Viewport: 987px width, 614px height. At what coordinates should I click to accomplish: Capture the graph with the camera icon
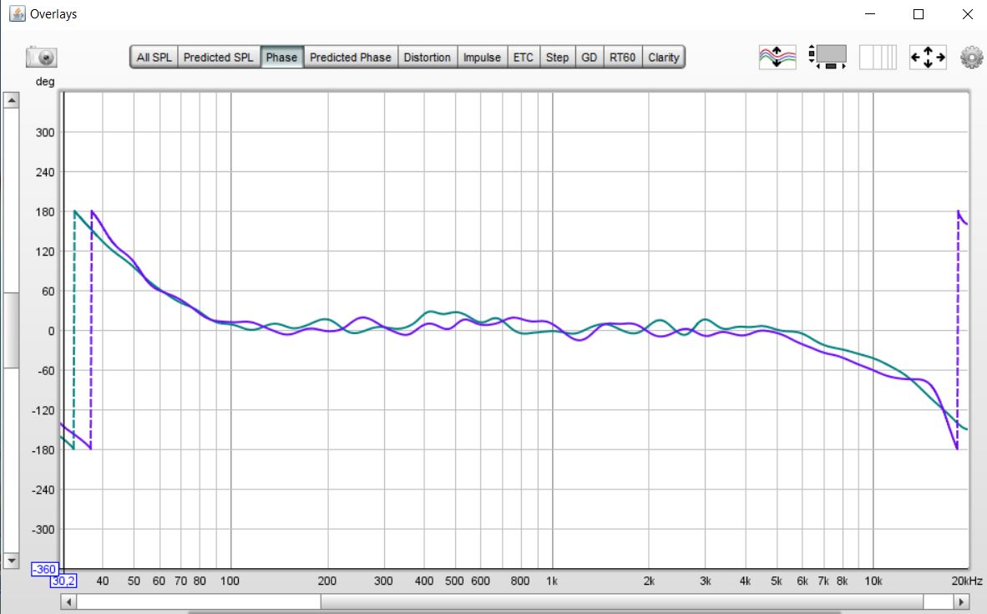click(41, 58)
